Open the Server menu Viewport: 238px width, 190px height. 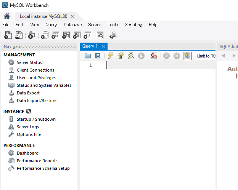pyautogui.click(x=95, y=25)
